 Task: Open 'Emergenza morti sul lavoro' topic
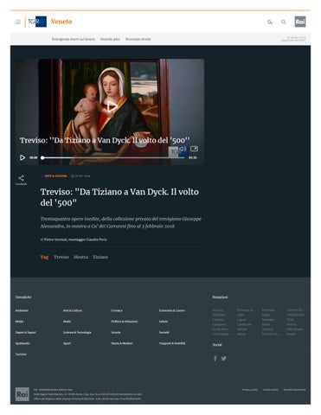click(74, 39)
